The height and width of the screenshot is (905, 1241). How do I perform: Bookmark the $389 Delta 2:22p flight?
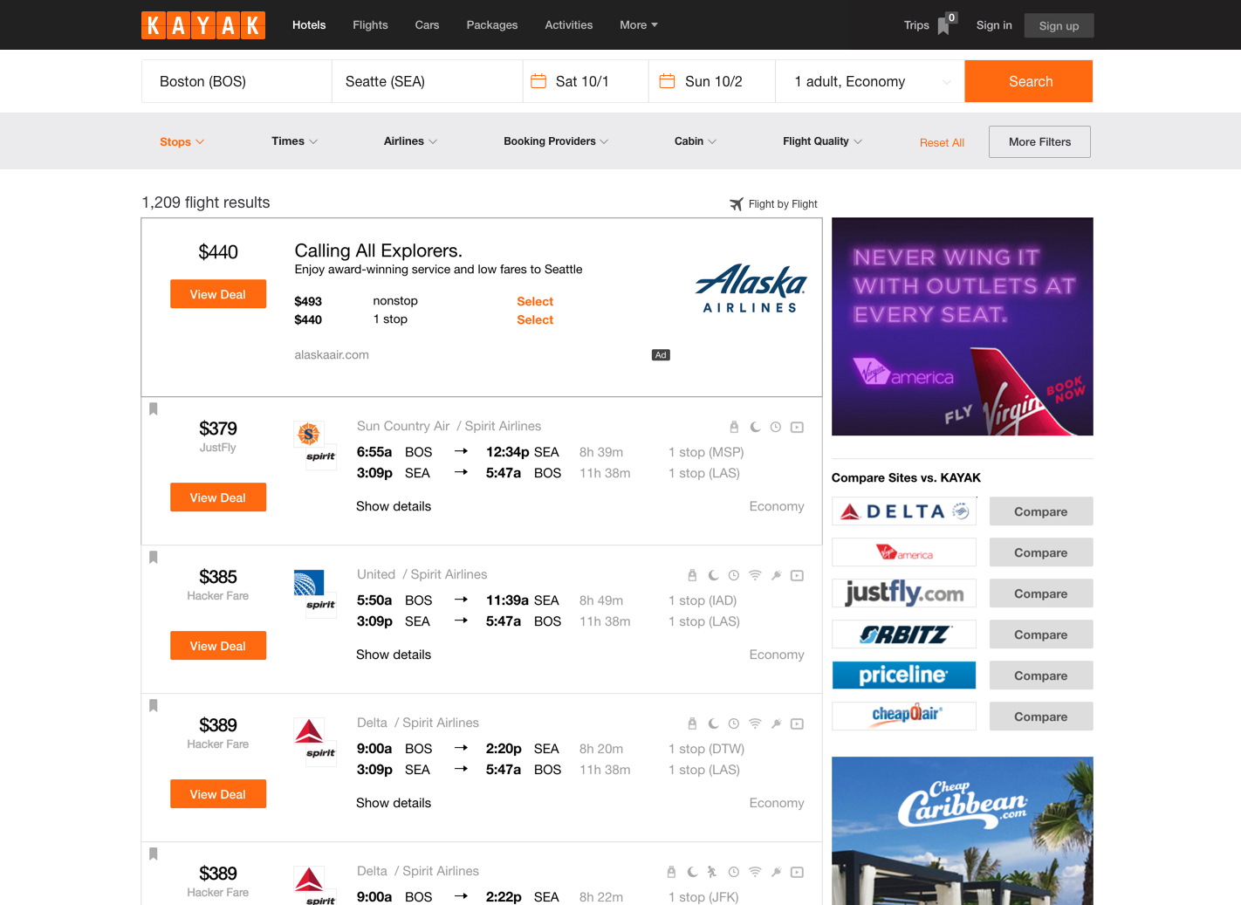click(154, 854)
